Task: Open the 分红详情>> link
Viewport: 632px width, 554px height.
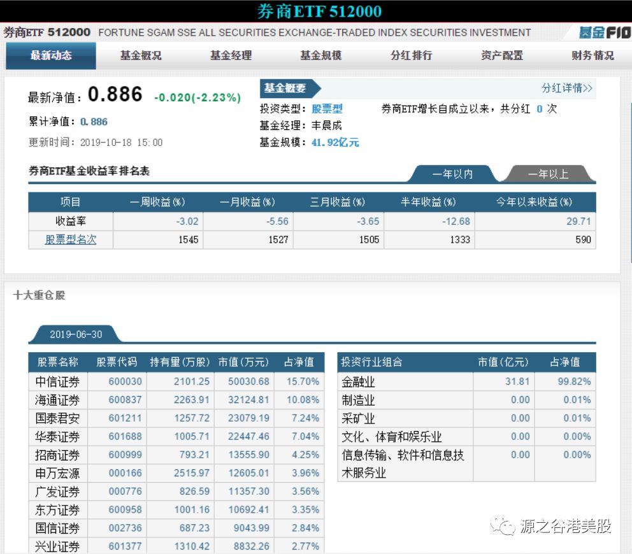Action: 567,88
